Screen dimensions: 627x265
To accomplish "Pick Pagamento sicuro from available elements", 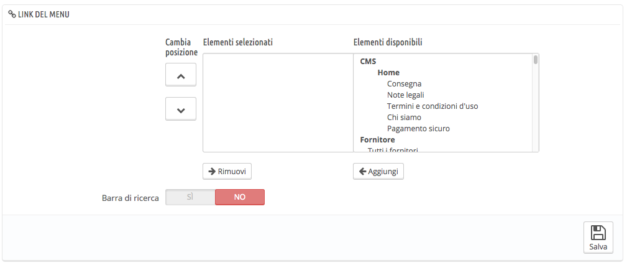I will [x=418, y=129].
